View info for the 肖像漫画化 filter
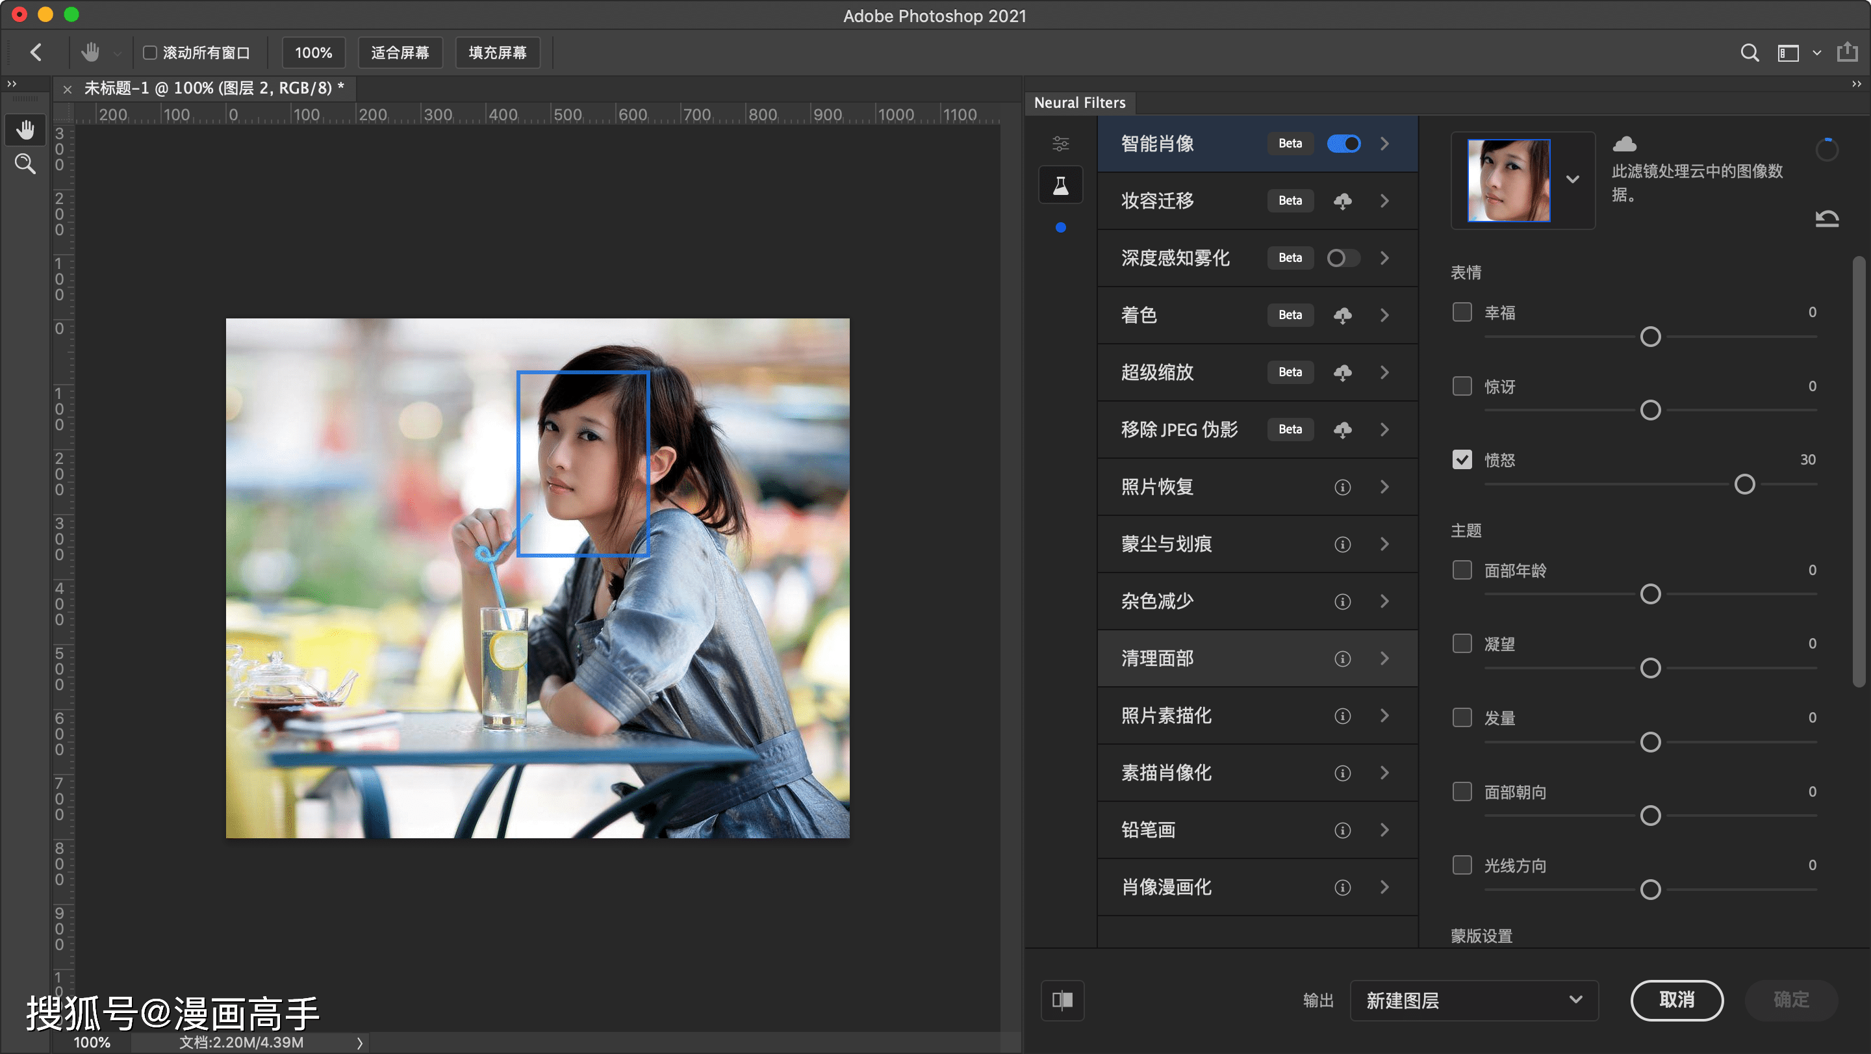The height and width of the screenshot is (1054, 1871). 1343,888
